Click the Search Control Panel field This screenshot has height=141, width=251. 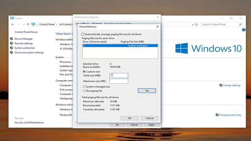click(222, 24)
